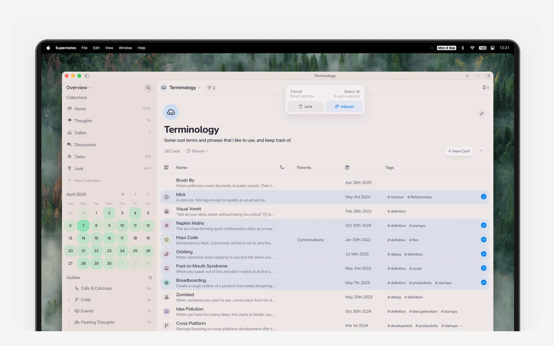Click Select all in selection popup
This screenshot has width=554, height=346.
pos(352,91)
